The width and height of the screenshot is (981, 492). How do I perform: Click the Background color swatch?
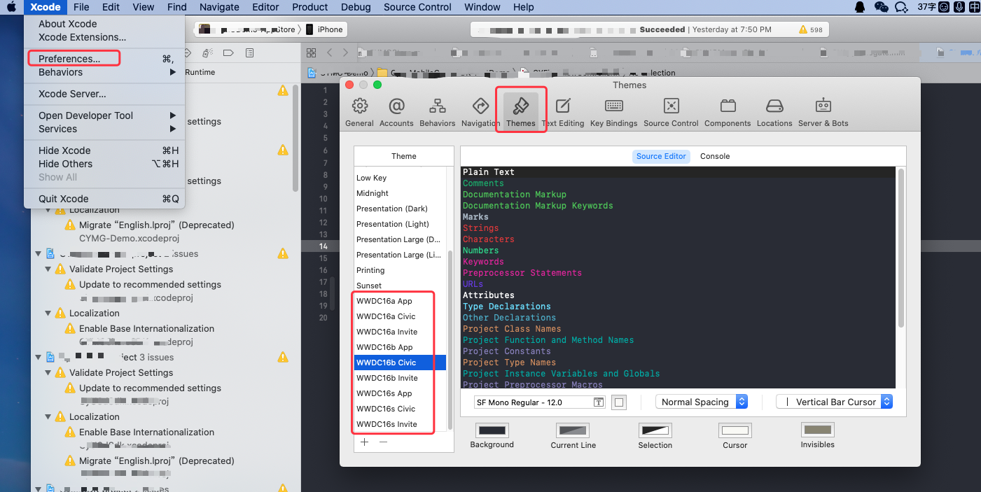pyautogui.click(x=492, y=431)
